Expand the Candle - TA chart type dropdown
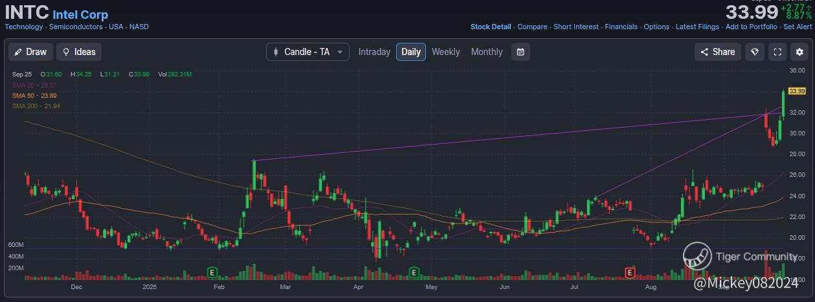This screenshot has height=302, width=815. pyautogui.click(x=307, y=52)
